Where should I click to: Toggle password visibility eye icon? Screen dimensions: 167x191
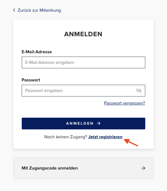[139, 91]
